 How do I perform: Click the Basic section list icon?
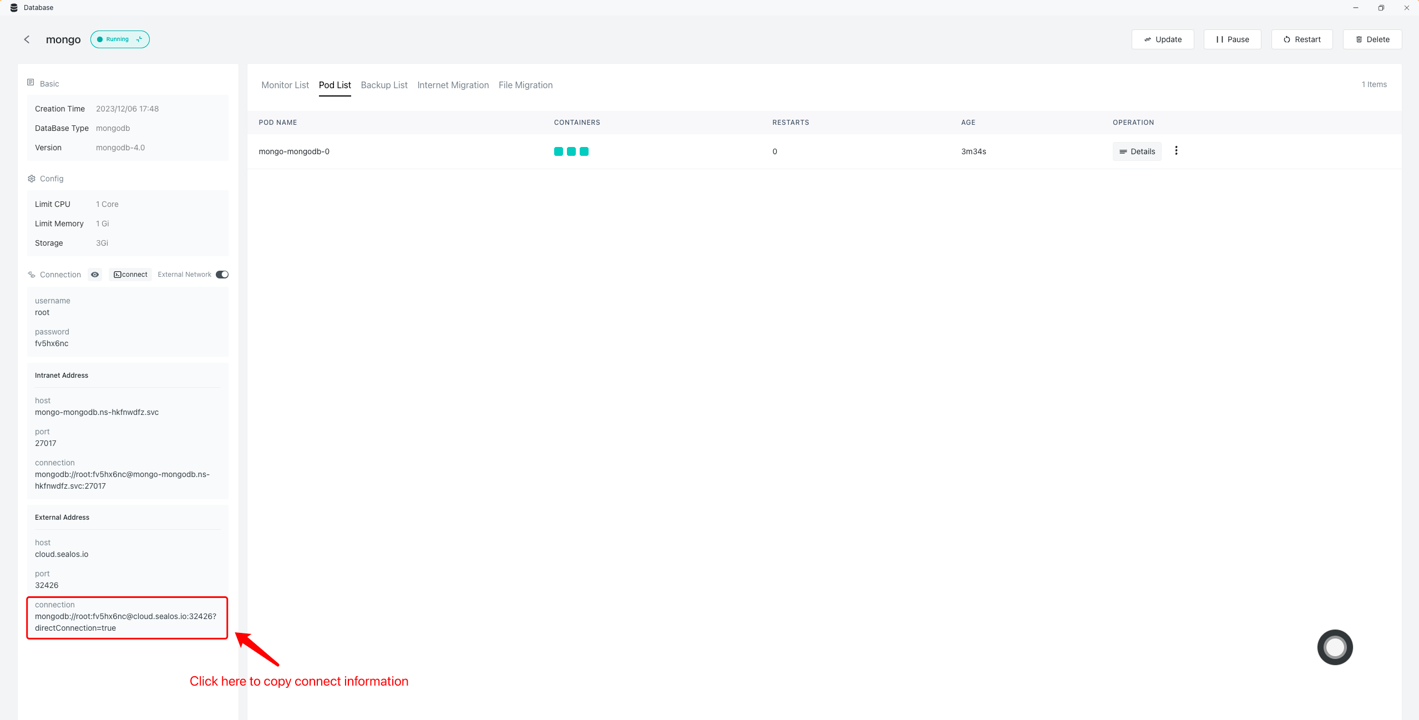coord(31,83)
